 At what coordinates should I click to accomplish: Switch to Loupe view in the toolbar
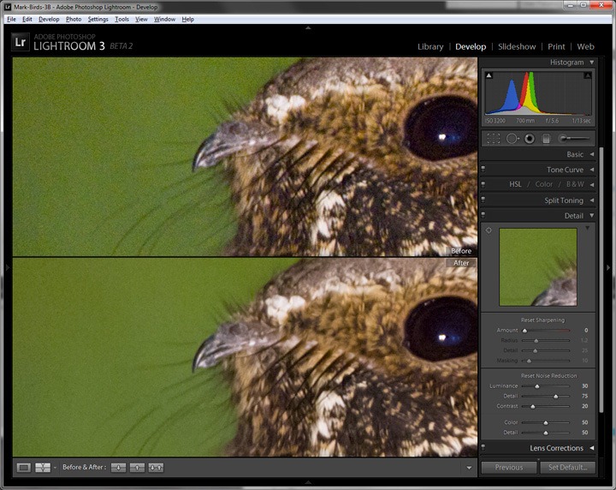click(x=24, y=468)
